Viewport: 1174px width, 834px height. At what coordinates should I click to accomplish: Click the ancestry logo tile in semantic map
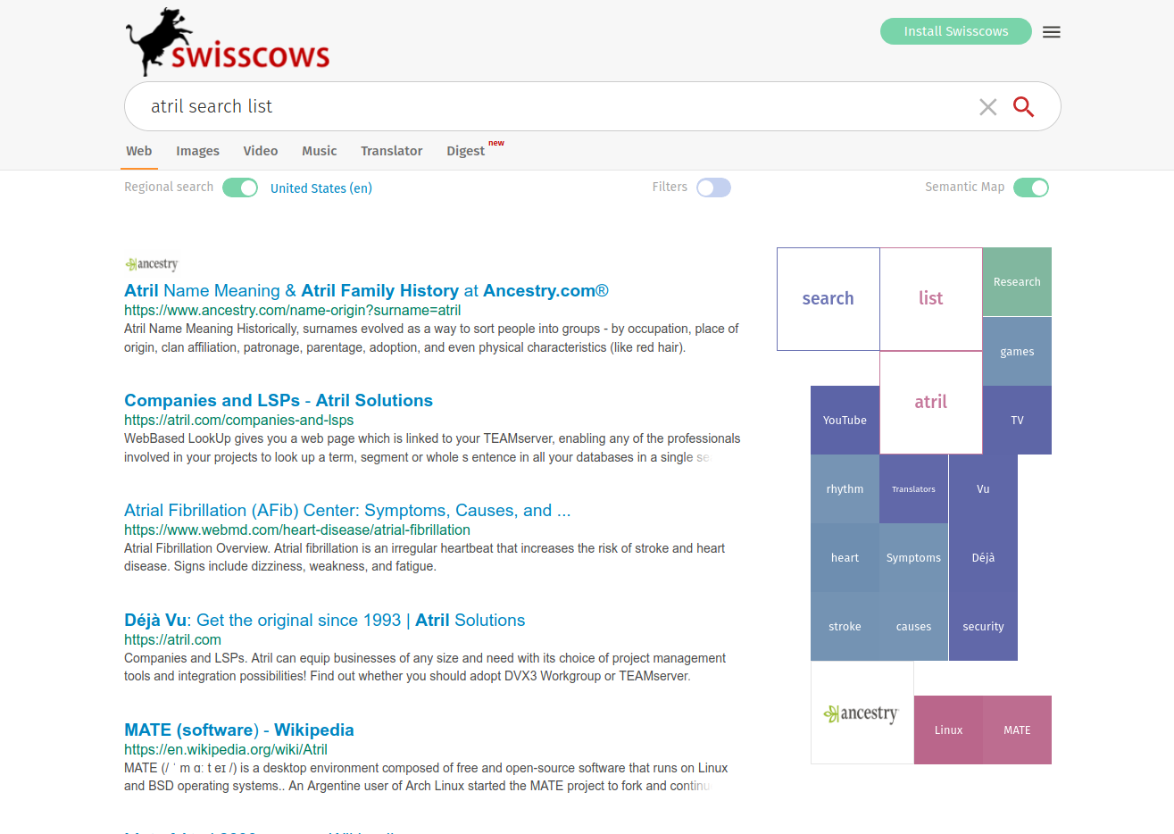coord(862,713)
